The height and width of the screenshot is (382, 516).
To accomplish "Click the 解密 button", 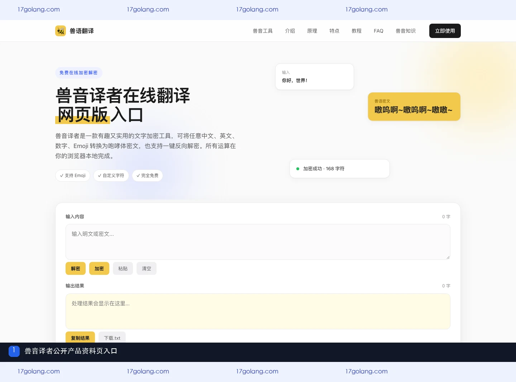I will point(76,268).
